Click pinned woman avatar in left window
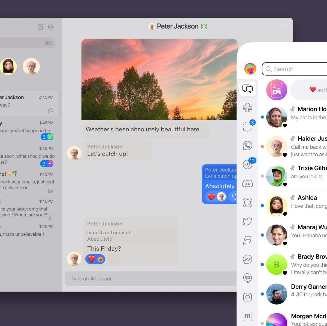Viewport: 327px width, 326px height. tap(8, 66)
